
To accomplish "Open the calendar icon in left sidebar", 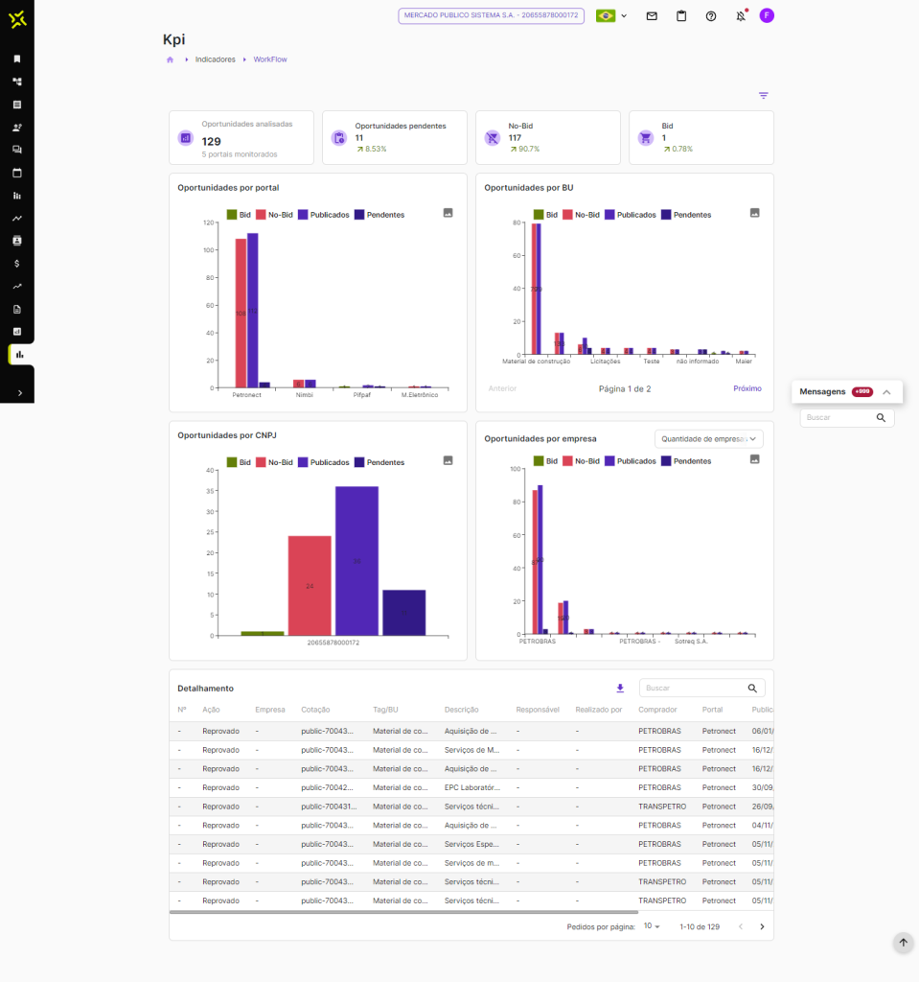I will coord(17,173).
